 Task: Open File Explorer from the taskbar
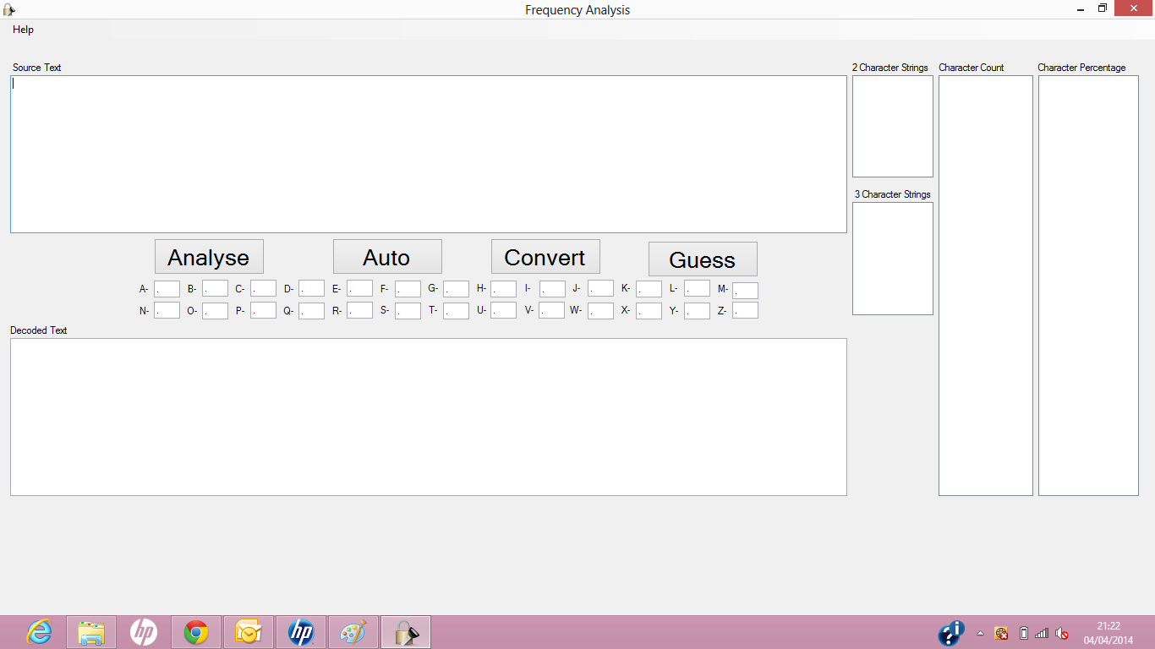pos(90,631)
